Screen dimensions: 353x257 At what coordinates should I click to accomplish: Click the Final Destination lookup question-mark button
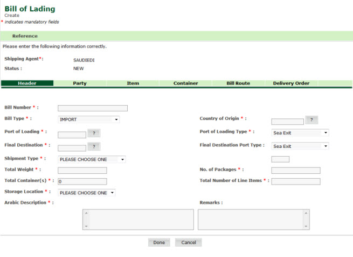pyautogui.click(x=94, y=146)
